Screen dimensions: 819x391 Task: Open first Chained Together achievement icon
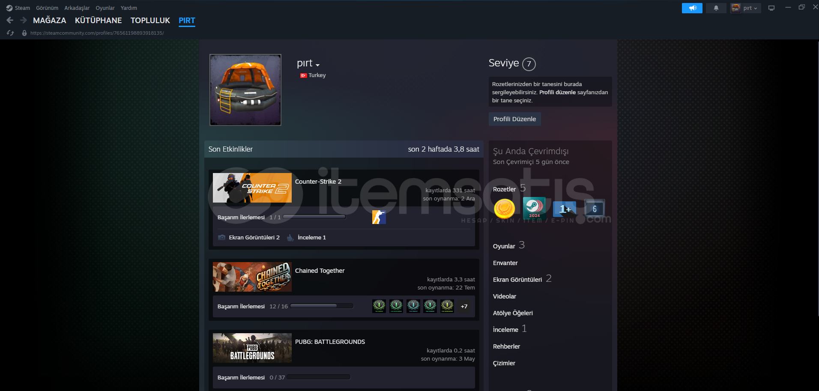(379, 306)
